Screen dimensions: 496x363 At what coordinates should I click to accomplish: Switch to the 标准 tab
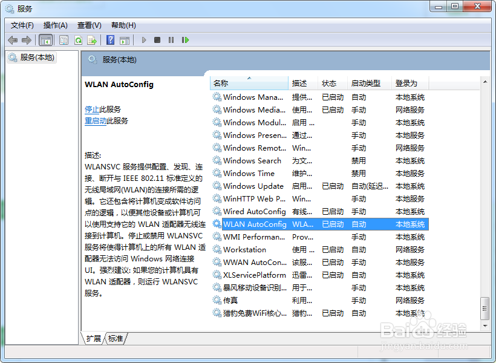[x=116, y=339]
